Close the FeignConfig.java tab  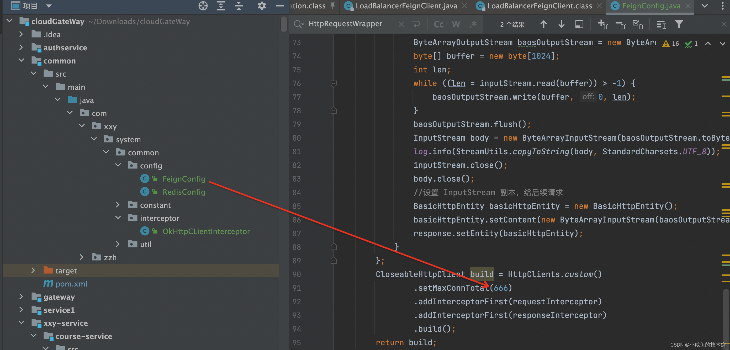pos(688,6)
